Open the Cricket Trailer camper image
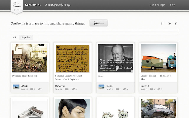Viewport: 189px width, 118px height. click(158, 58)
